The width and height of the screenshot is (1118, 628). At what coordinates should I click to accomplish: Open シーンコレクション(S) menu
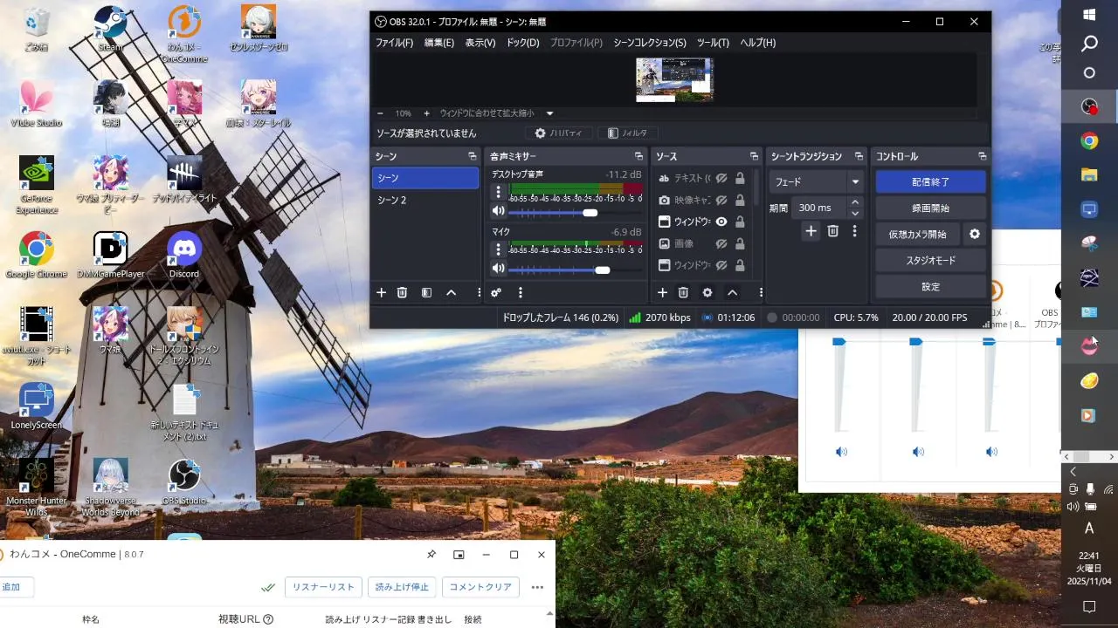[x=650, y=43]
